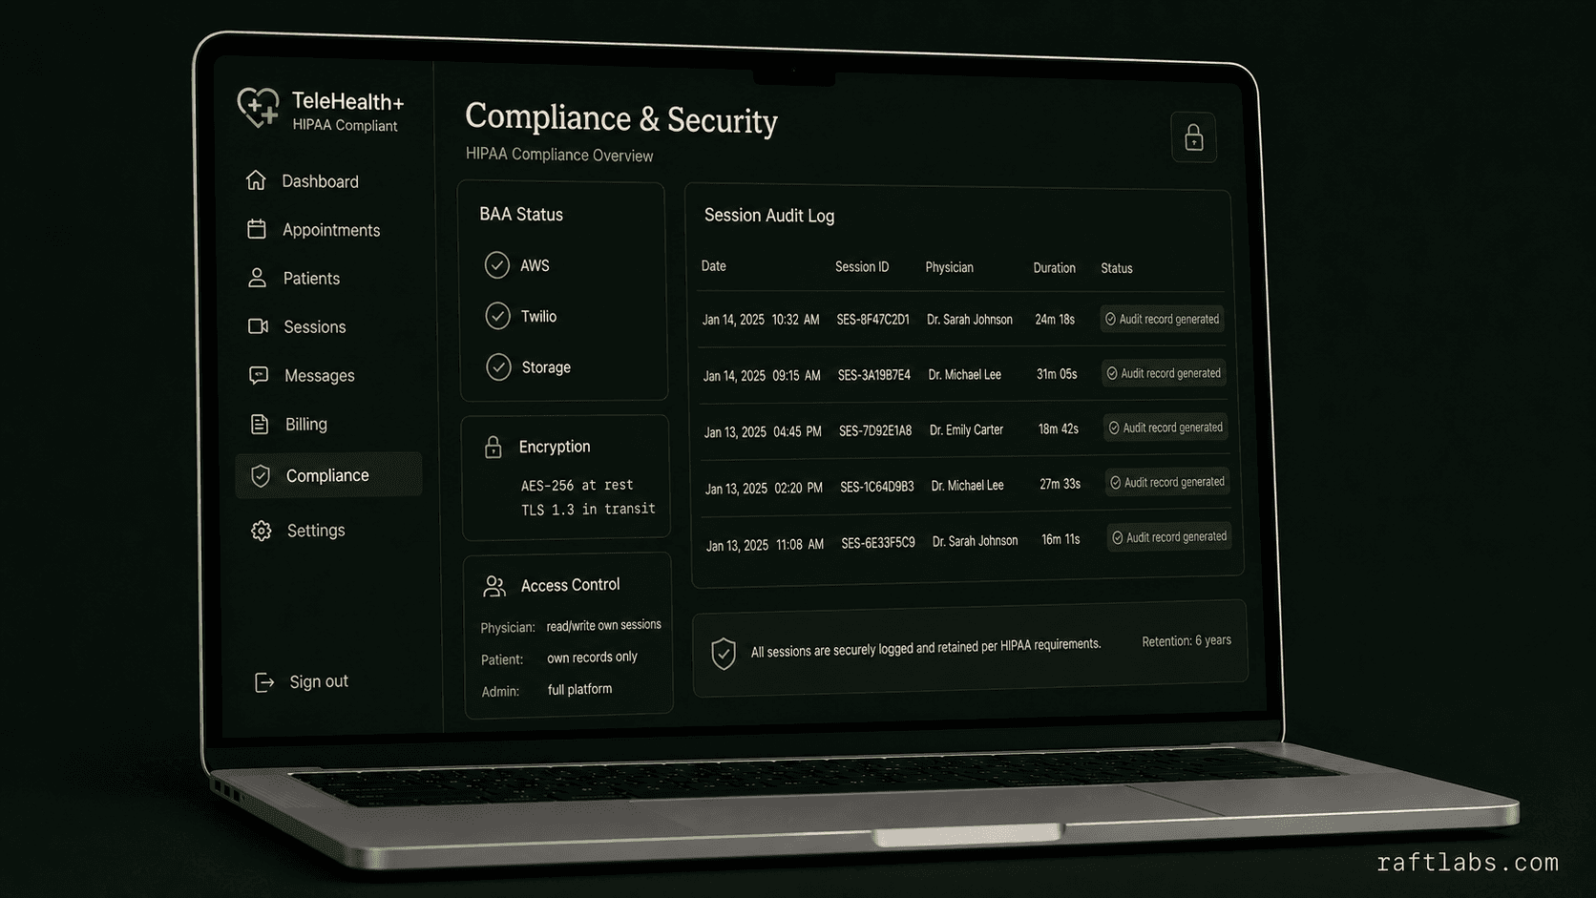Viewport: 1596px width, 898px height.
Task: Click Dr. Emily Carter in the audit log
Action: [966, 429]
